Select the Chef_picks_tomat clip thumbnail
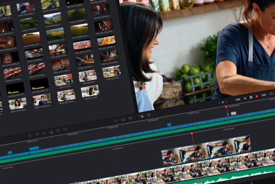275x184 pixels. tap(58, 49)
